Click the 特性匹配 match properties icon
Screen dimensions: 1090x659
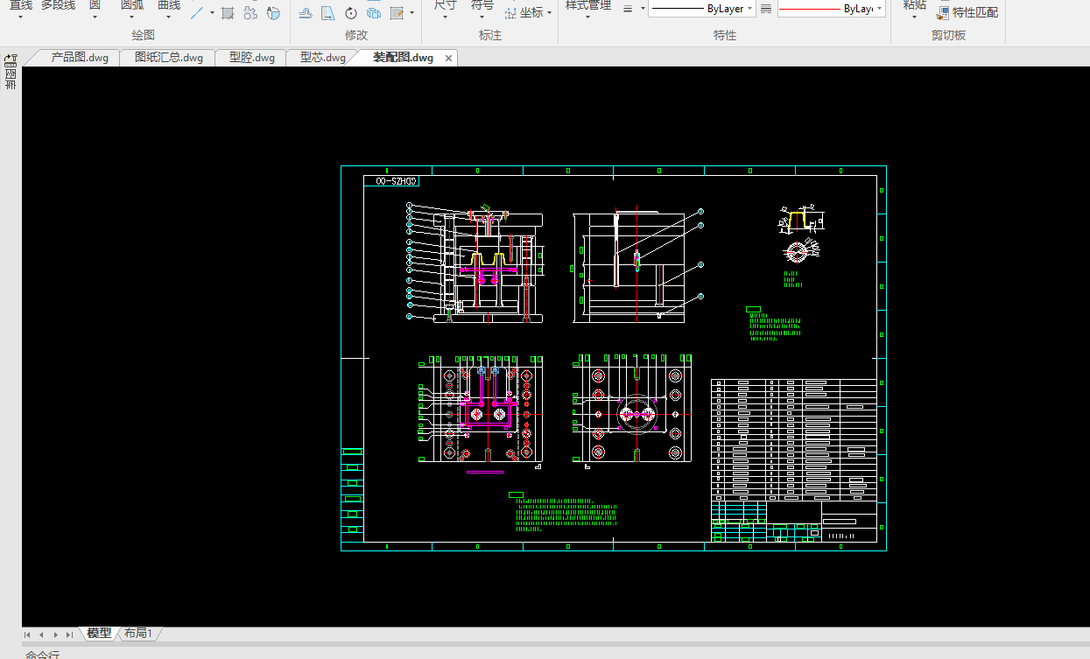tap(943, 12)
